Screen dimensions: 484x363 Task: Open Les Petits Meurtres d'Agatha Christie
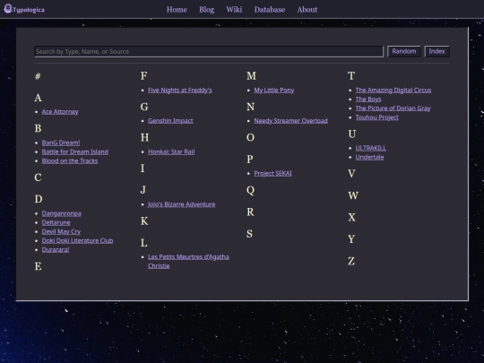point(188,262)
